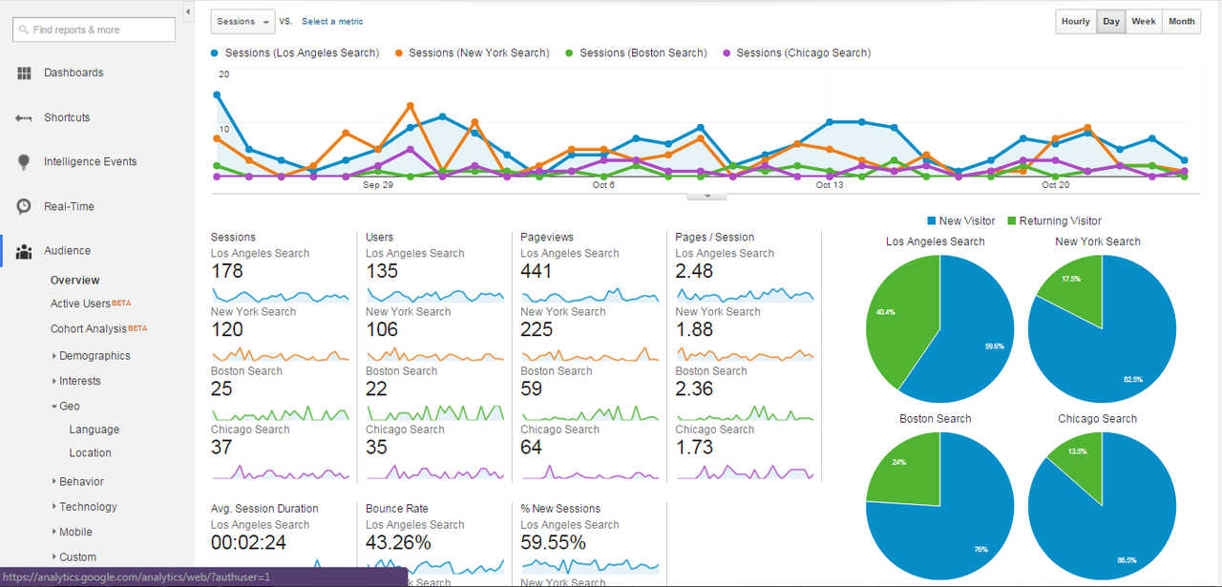
Task: Select Audience Overview report
Action: click(75, 281)
